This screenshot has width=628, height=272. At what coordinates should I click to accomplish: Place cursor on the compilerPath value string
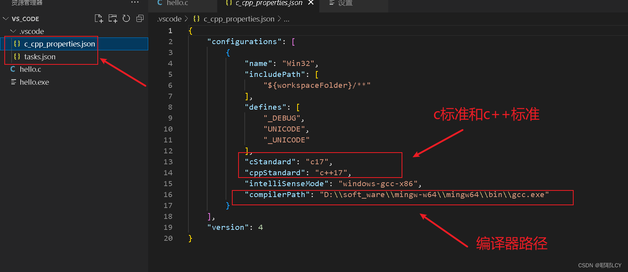pos(434,194)
